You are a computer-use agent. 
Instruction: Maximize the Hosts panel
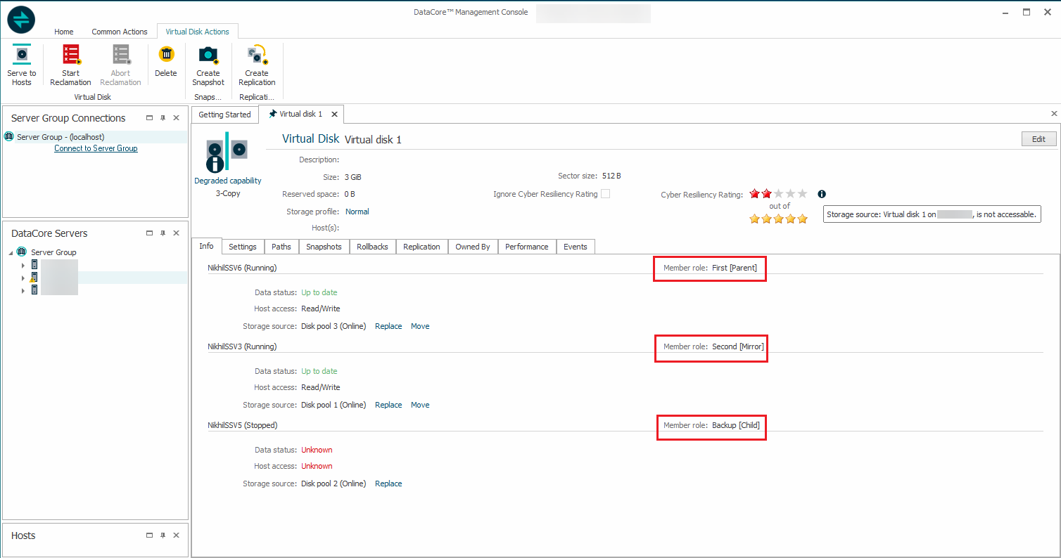(149, 536)
